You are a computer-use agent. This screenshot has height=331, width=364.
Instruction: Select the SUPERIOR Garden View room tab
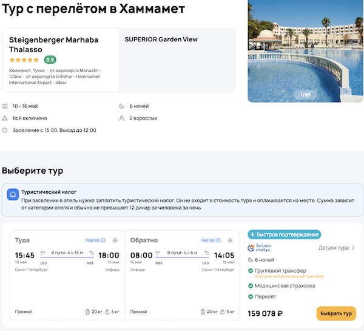[x=161, y=39]
